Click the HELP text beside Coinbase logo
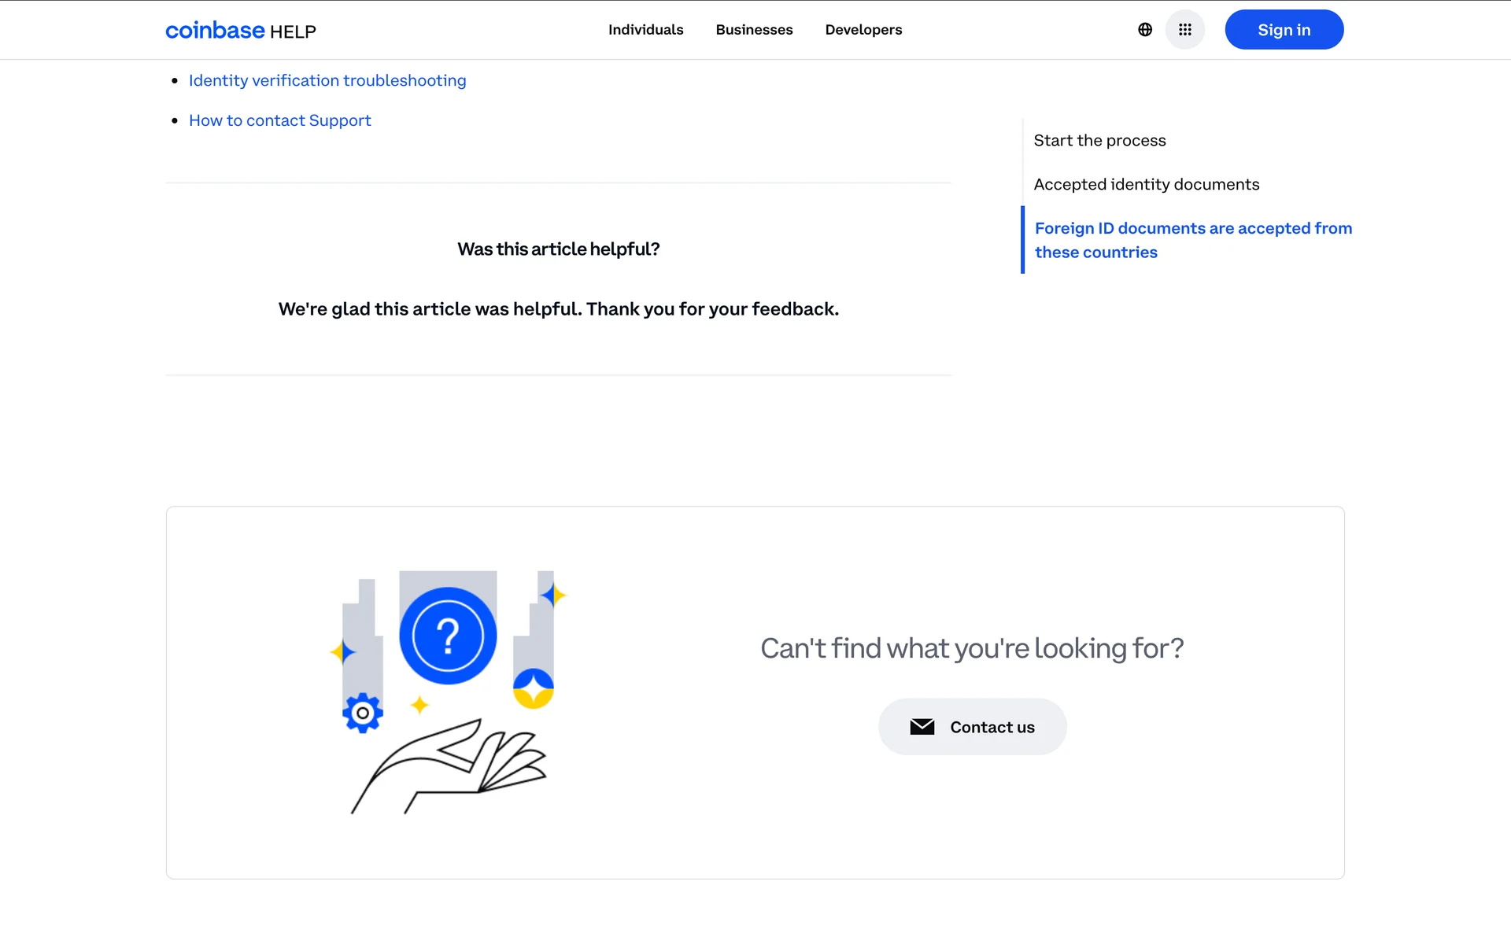Viewport: 1511px width, 944px height. 293,31
